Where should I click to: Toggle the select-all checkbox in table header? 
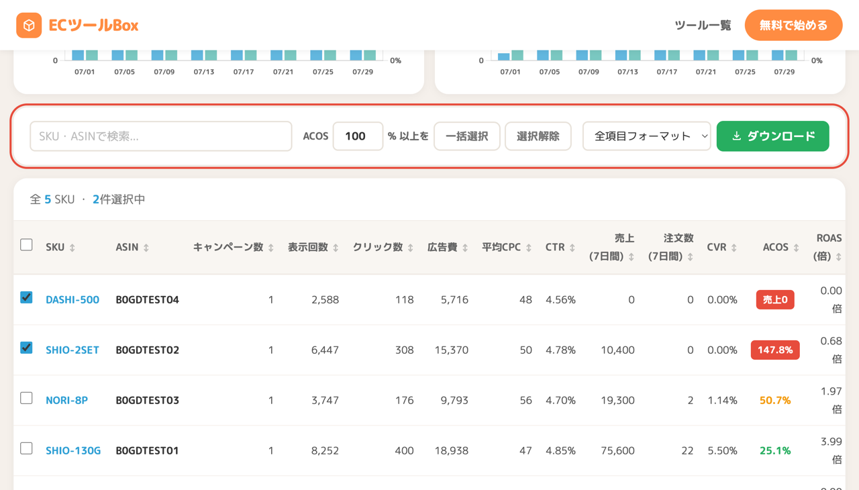(x=26, y=244)
